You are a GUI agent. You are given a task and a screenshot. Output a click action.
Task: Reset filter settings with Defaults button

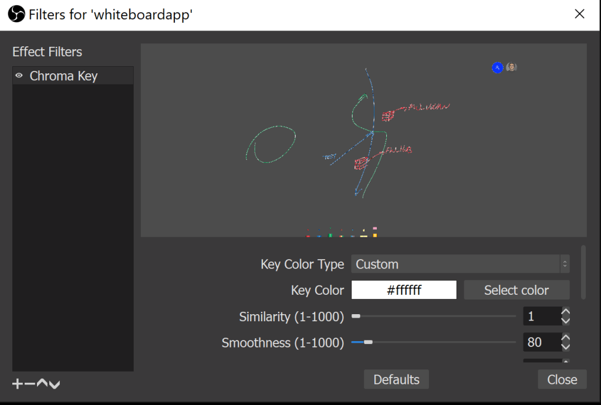pyautogui.click(x=396, y=379)
